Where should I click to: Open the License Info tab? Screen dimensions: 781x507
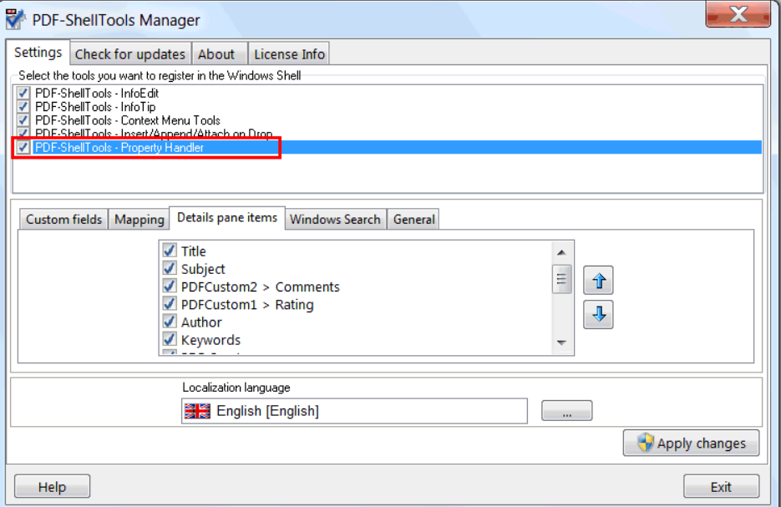click(x=289, y=53)
